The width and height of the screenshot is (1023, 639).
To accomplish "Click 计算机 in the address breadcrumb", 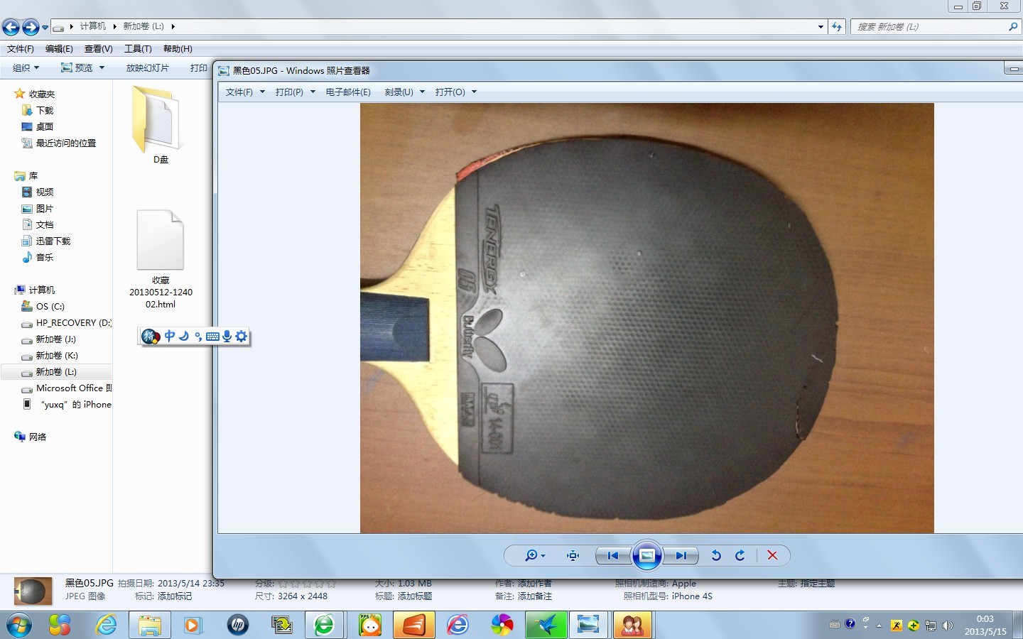I will pos(93,26).
